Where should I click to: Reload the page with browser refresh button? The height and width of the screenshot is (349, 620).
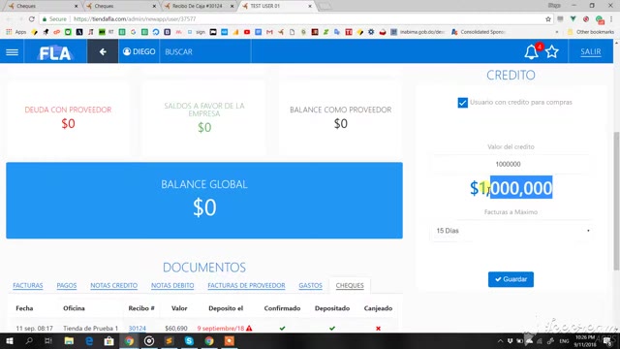tap(32, 19)
